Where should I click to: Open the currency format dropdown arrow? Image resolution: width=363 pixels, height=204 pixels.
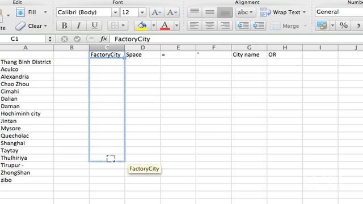(x=332, y=25)
